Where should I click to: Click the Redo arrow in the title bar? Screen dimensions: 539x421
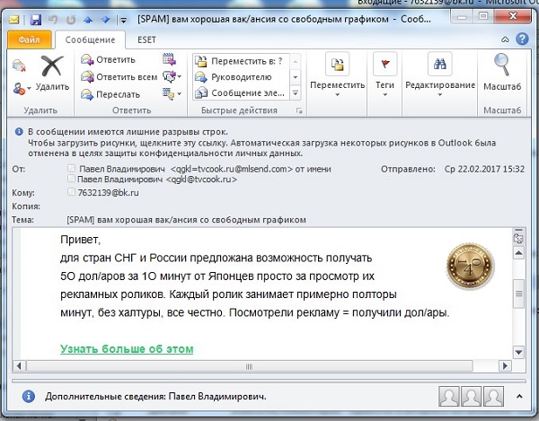coord(71,21)
